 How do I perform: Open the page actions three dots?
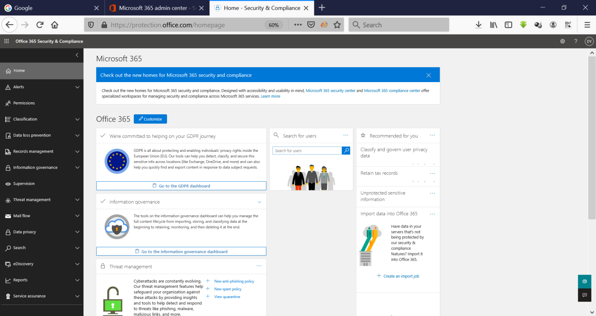(x=298, y=25)
